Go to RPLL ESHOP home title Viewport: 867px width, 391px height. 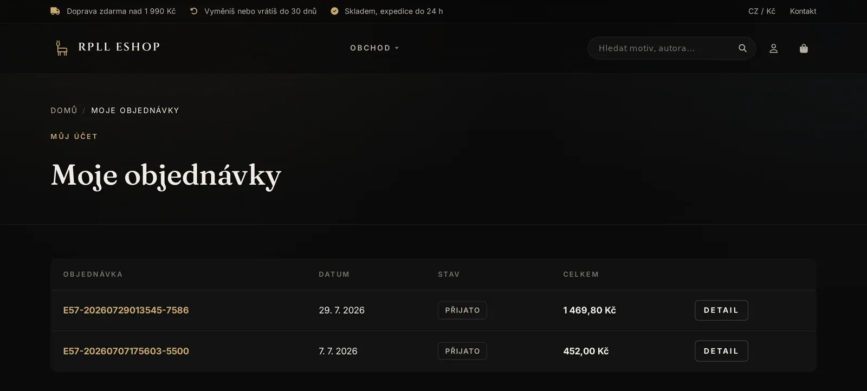119,47
